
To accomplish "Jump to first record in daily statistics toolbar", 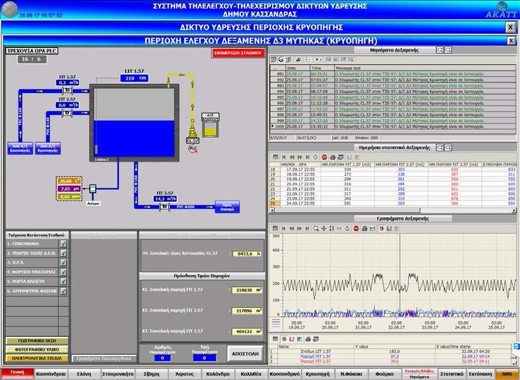I will [x=283, y=157].
